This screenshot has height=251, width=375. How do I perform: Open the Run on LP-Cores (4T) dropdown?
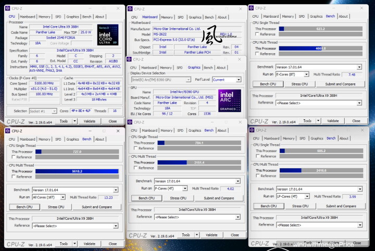[x=293, y=196]
